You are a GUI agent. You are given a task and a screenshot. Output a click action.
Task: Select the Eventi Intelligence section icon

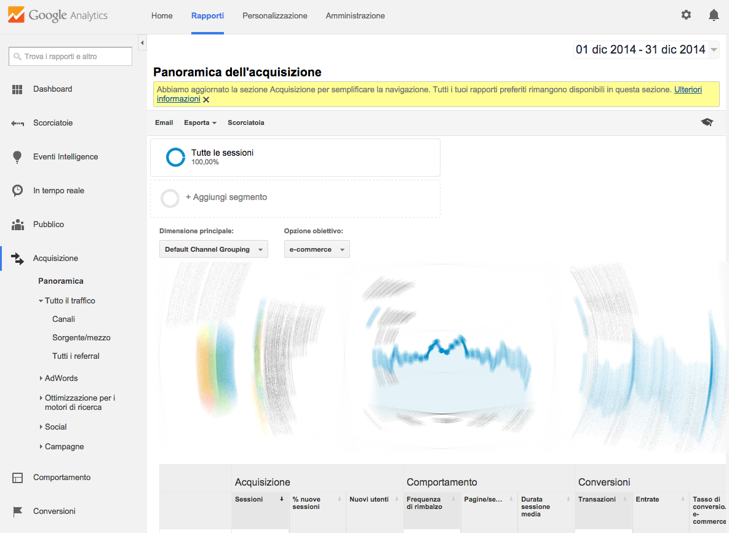[17, 156]
